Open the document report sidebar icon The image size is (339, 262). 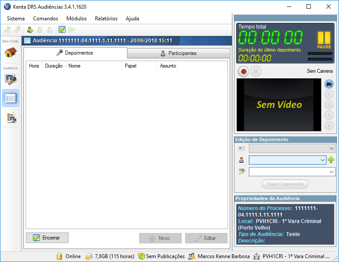tap(11, 117)
